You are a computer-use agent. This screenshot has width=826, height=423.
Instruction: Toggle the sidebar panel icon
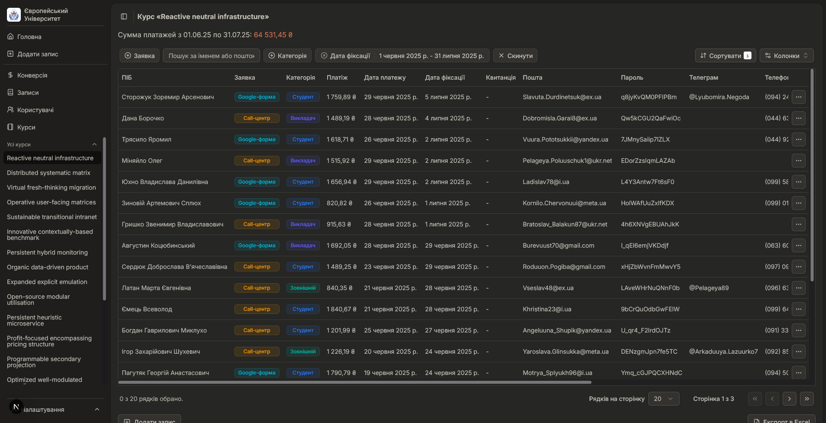124,16
